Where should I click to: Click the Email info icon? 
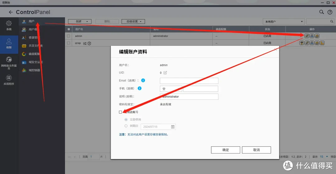tap(143, 80)
